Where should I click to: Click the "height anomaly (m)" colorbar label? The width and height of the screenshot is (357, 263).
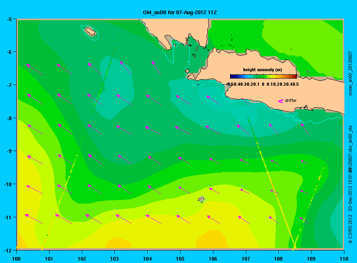pyautogui.click(x=262, y=70)
